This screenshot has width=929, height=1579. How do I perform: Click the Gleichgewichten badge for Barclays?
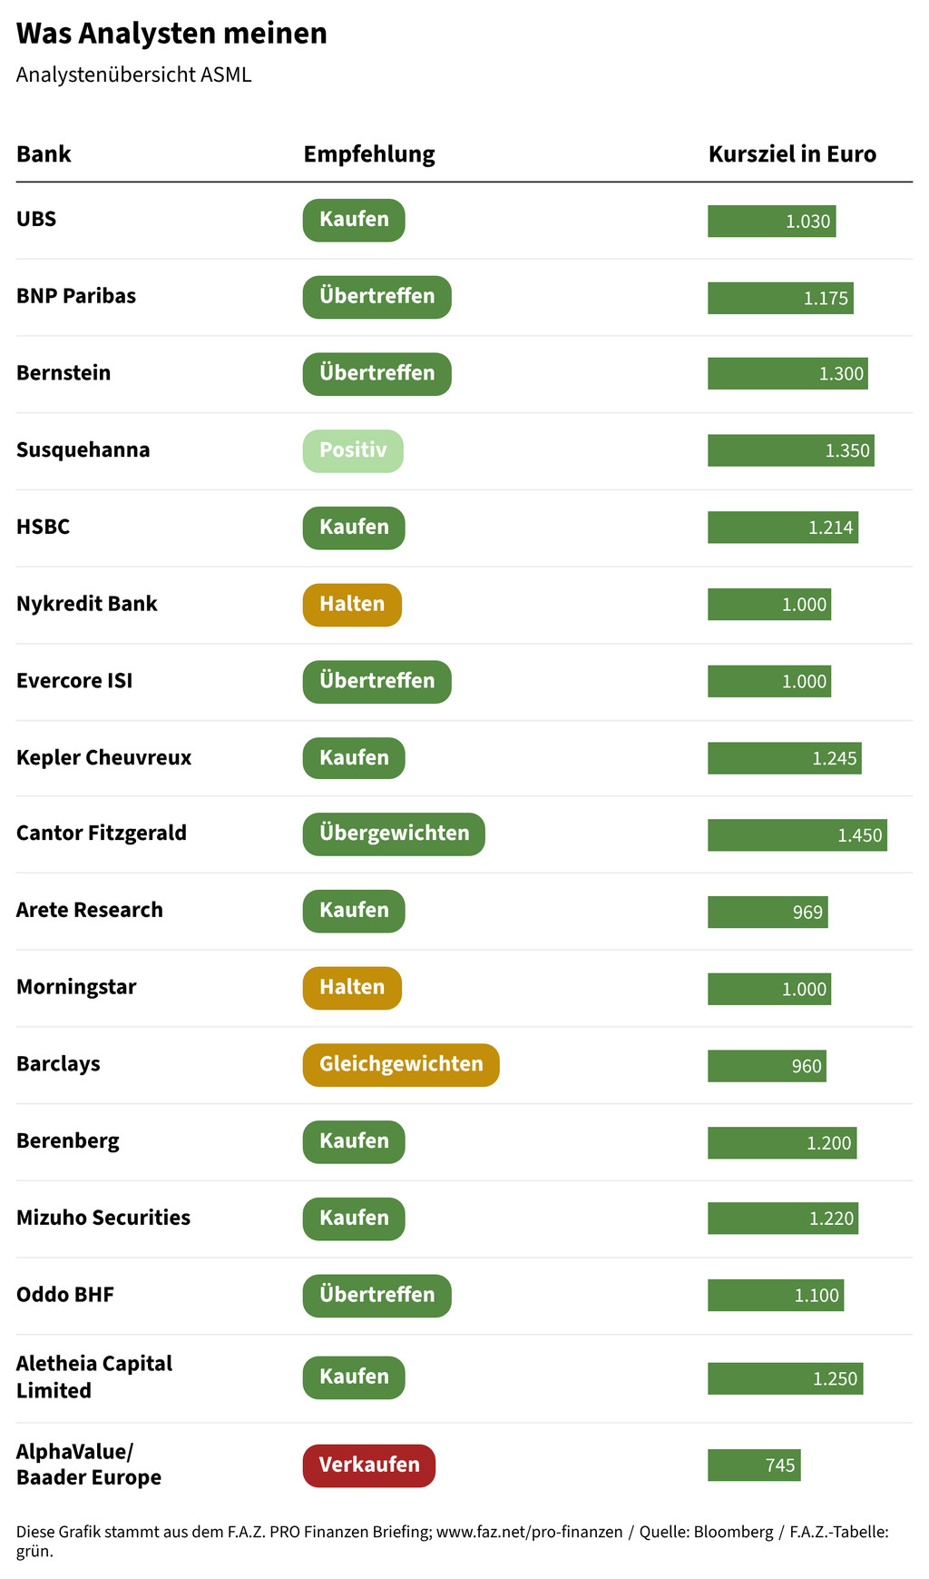click(x=401, y=1065)
